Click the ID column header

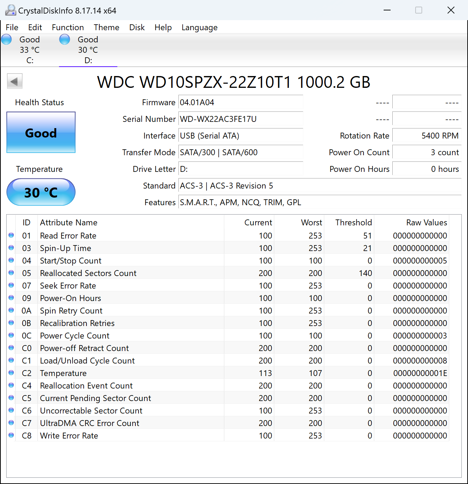26,223
